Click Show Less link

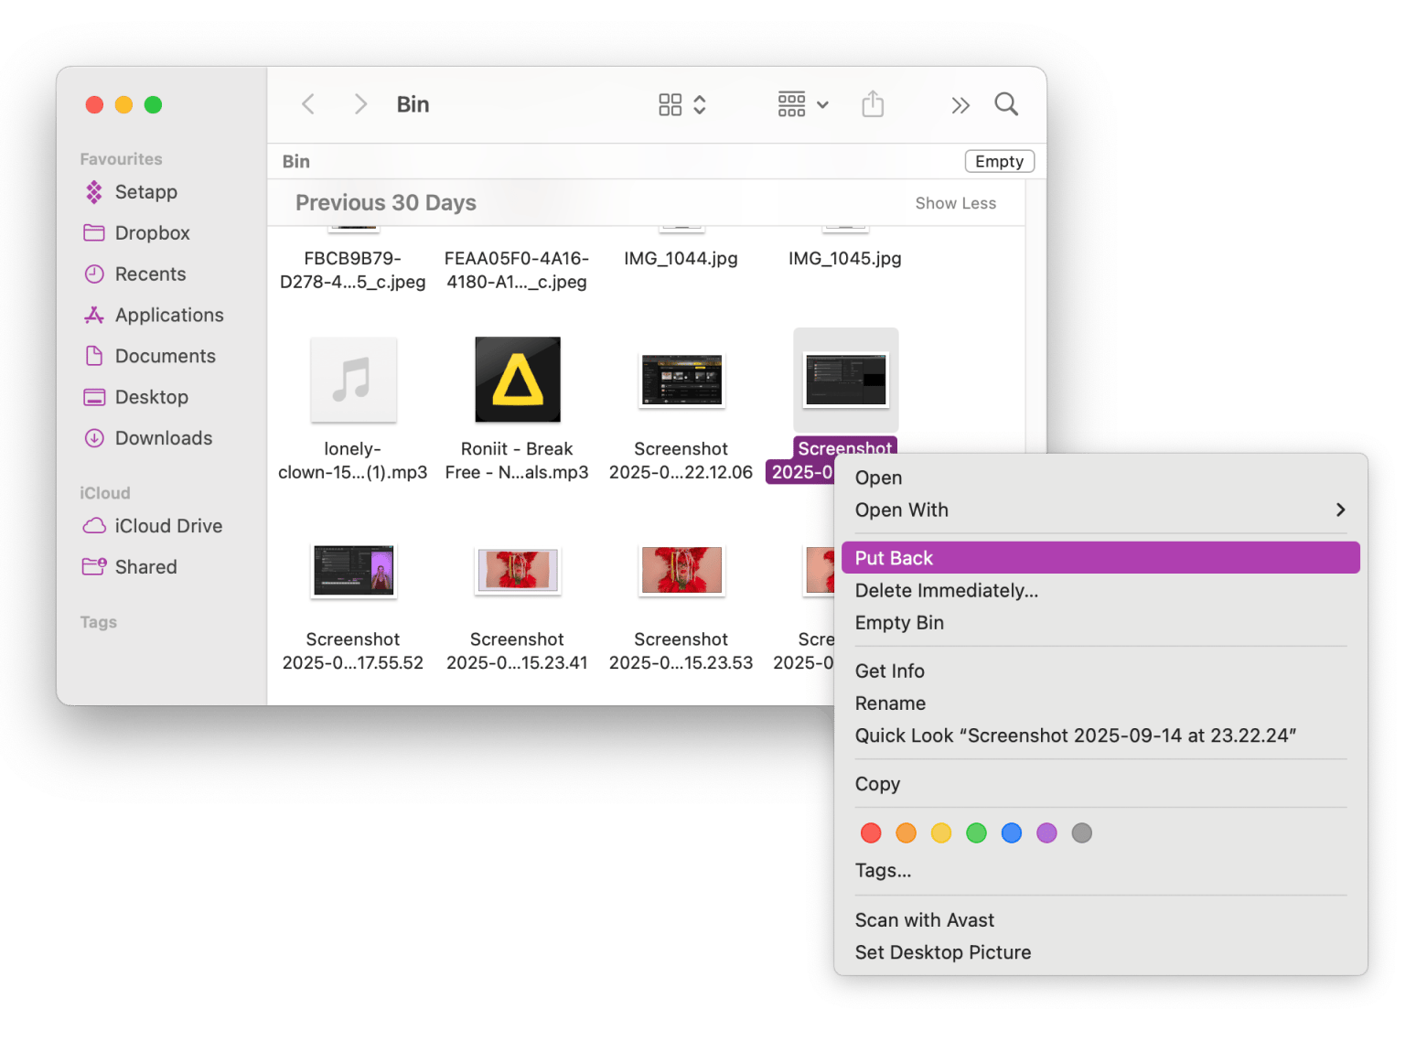955,203
